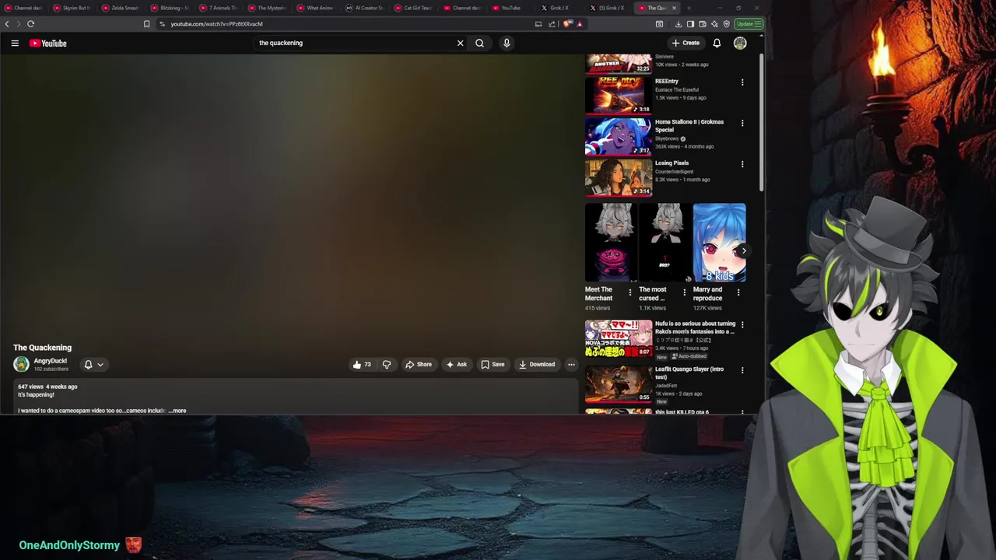996x560 pixels.
Task: Go to YouTube home via logo
Action: click(x=48, y=44)
